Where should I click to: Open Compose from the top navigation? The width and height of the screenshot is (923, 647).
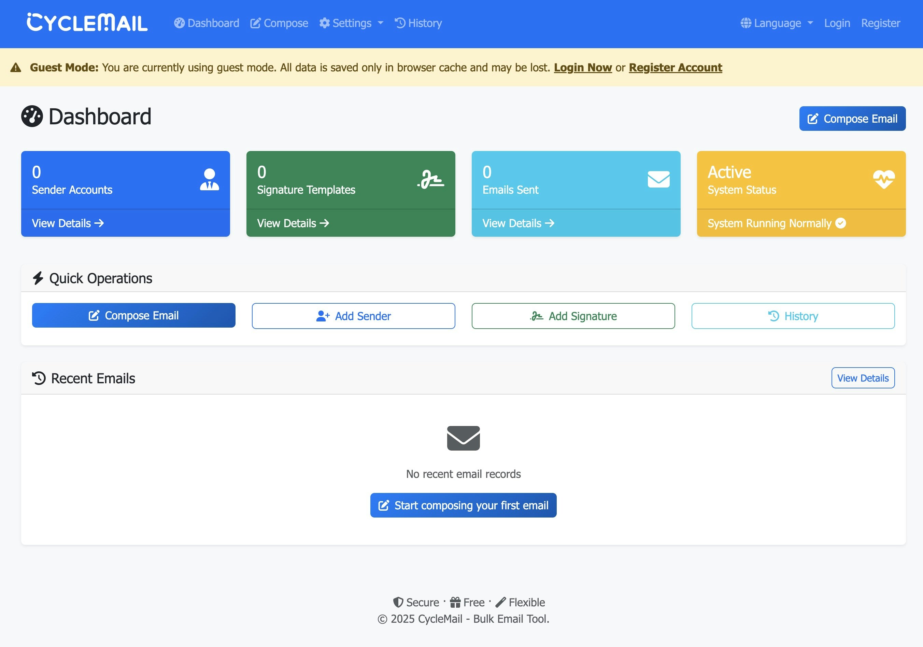[279, 23]
